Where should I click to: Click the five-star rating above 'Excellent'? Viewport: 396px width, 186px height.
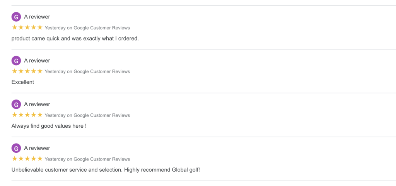tap(27, 71)
